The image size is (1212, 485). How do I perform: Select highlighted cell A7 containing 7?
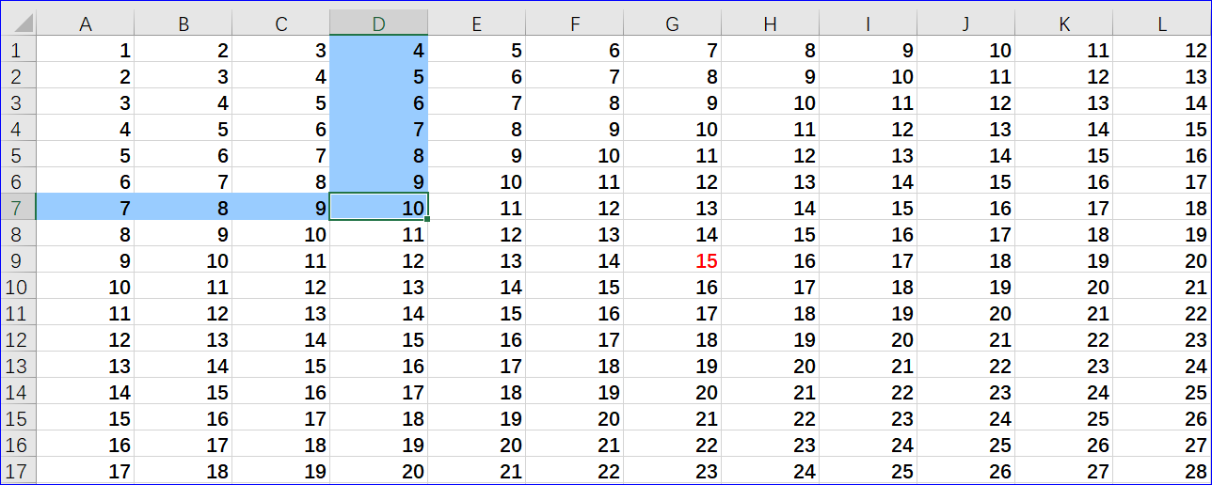(x=86, y=208)
